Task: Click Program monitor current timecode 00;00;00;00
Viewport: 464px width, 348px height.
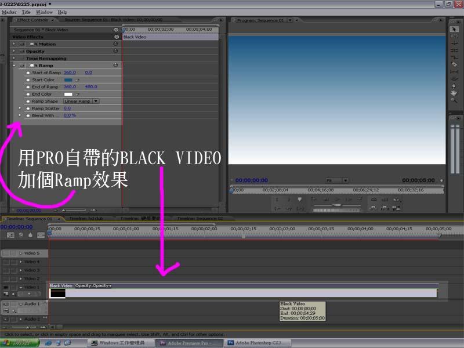Action: click(x=252, y=180)
